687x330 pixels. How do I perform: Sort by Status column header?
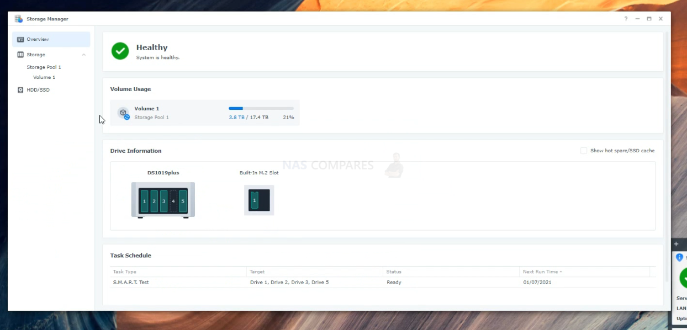[451, 272]
